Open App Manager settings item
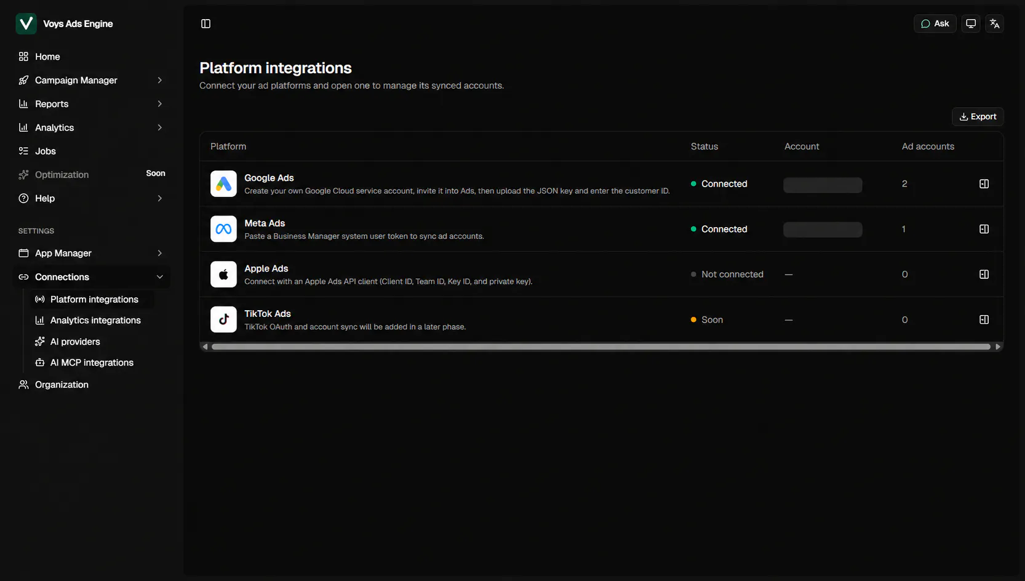The width and height of the screenshot is (1025, 581). [91, 254]
